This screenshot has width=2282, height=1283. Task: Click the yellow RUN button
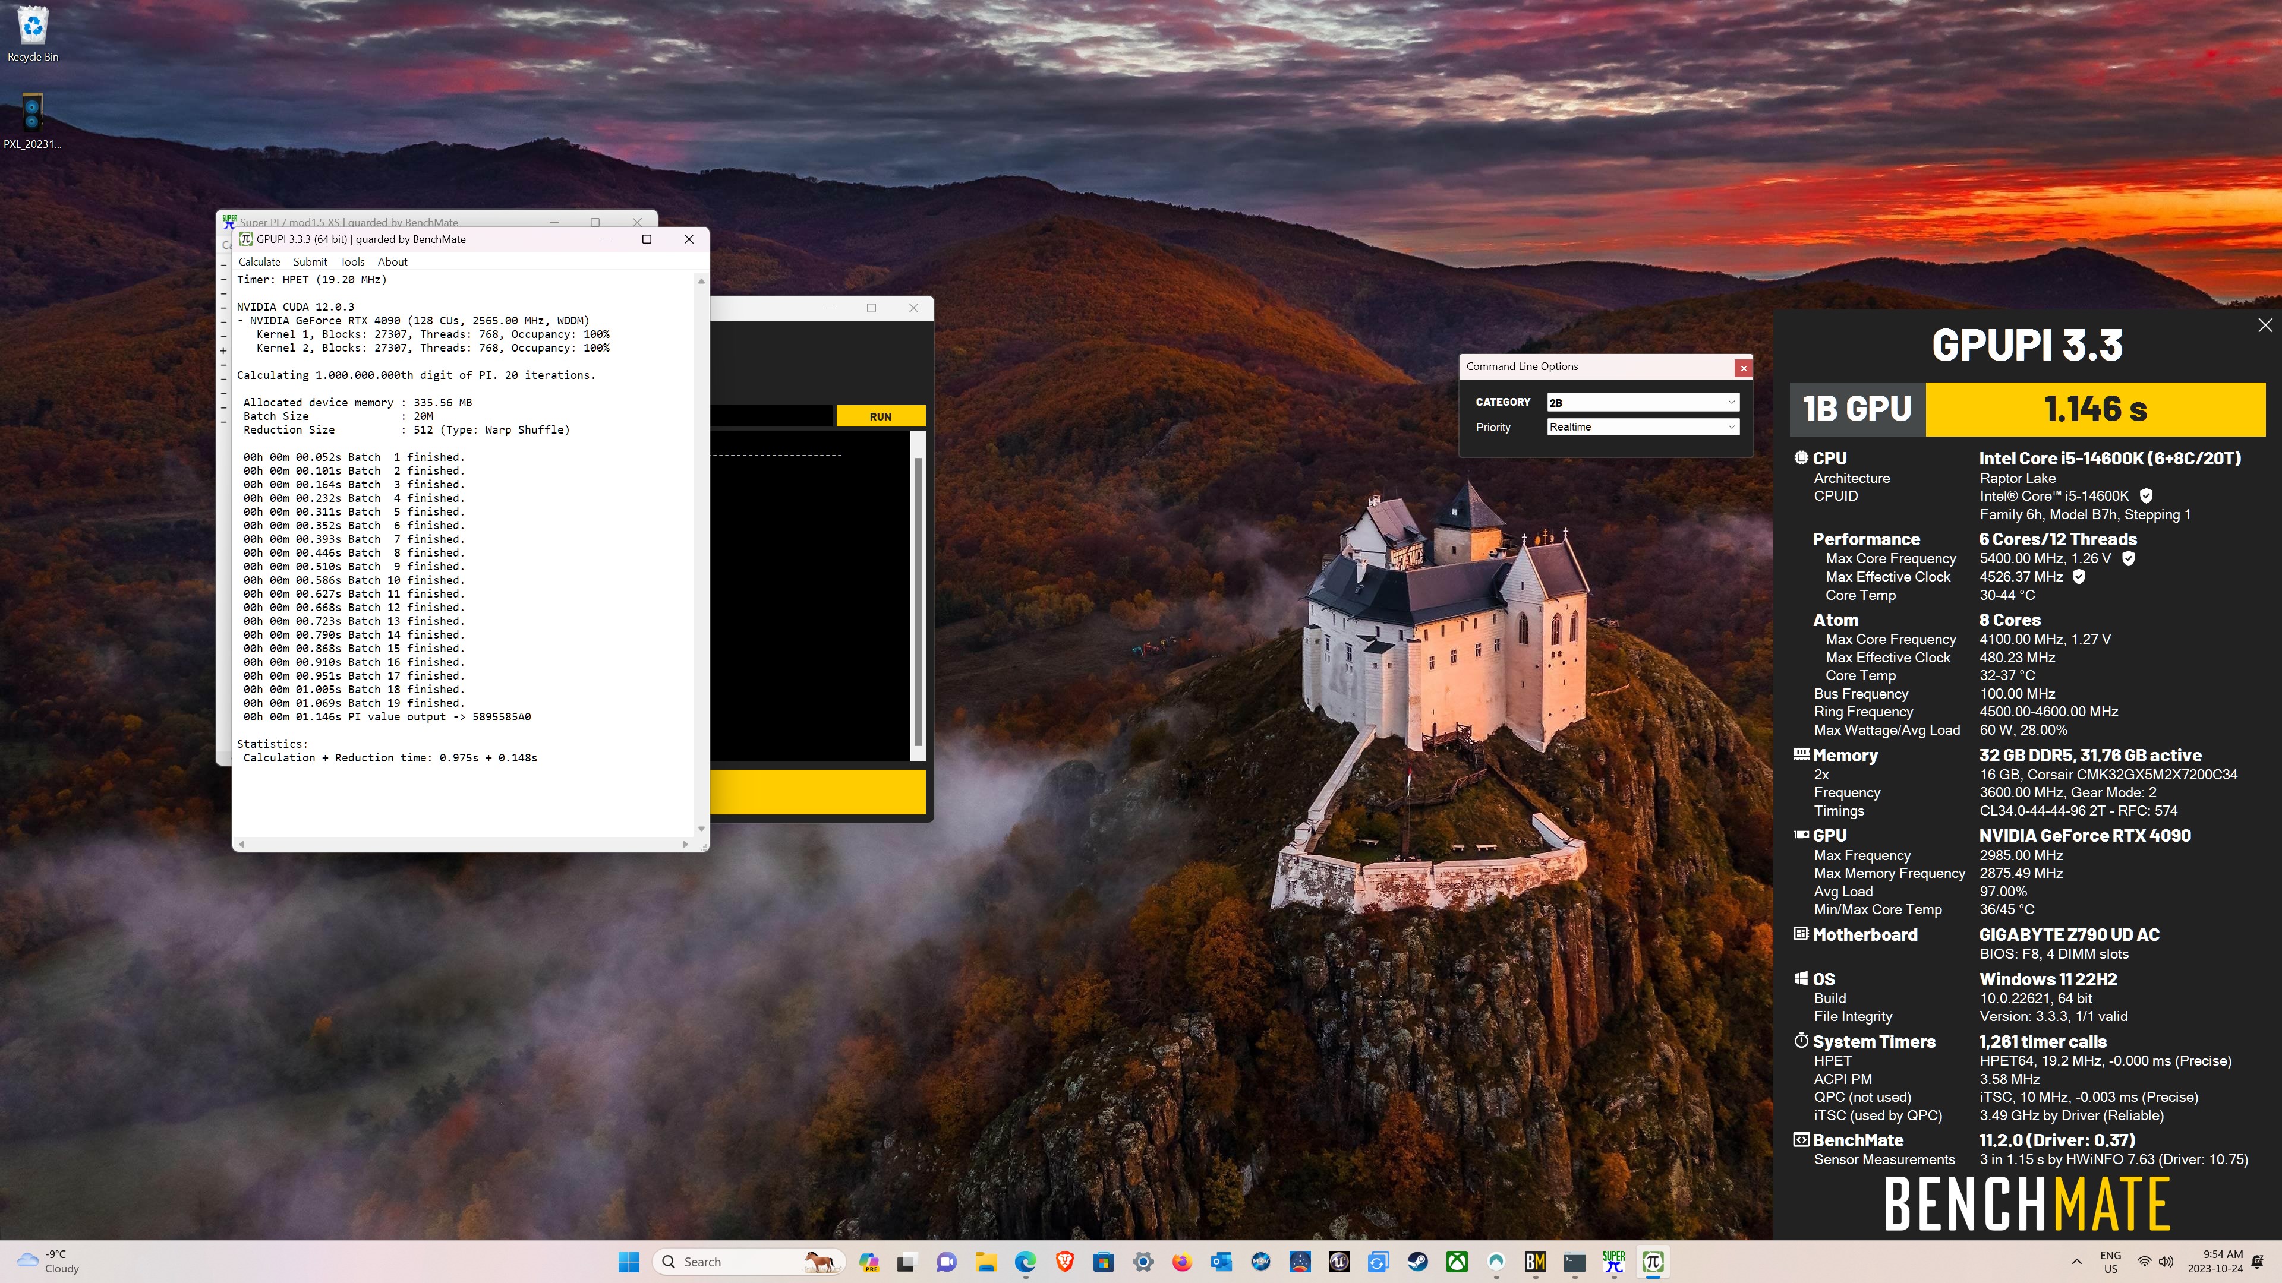(881, 416)
